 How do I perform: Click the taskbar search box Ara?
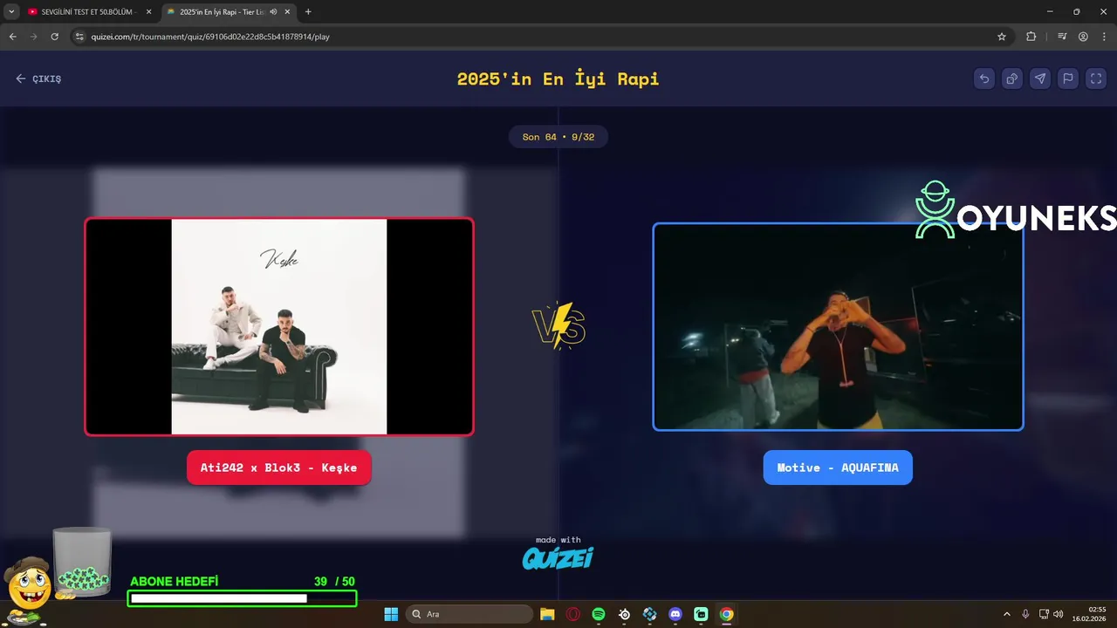pyautogui.click(x=471, y=614)
